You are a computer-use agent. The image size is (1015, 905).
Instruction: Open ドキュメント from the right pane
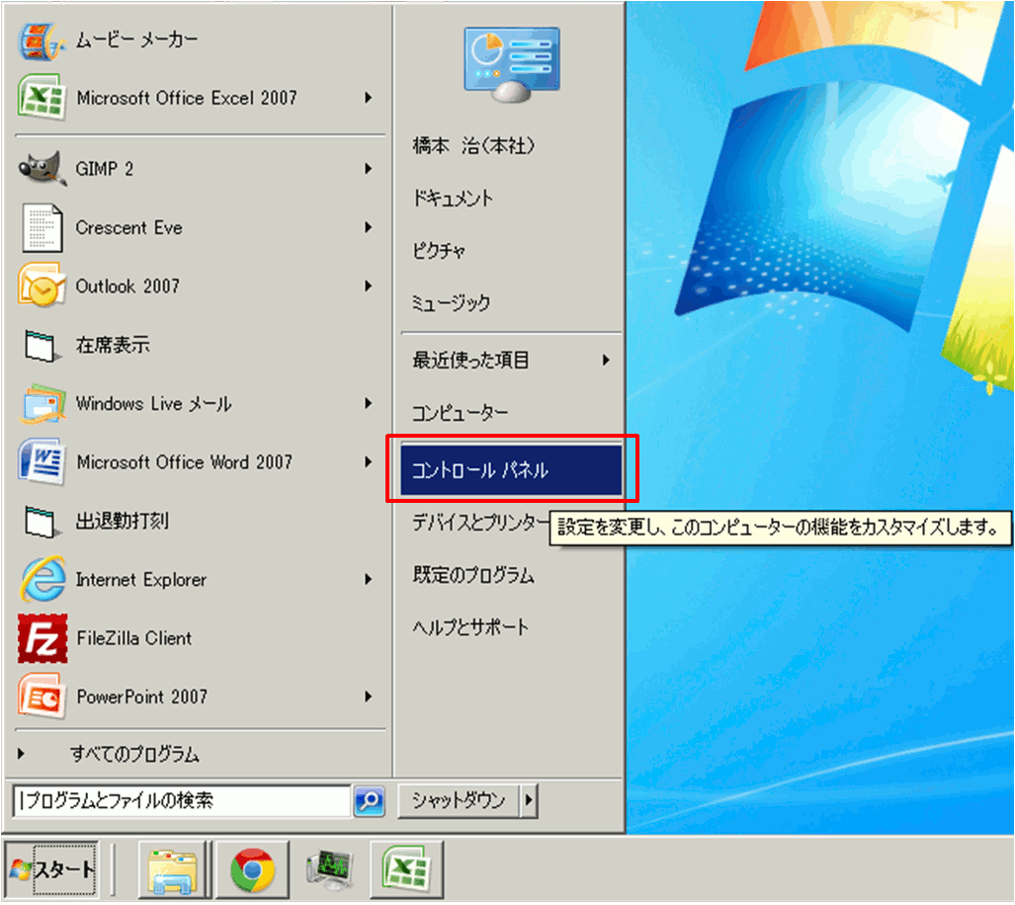click(453, 199)
